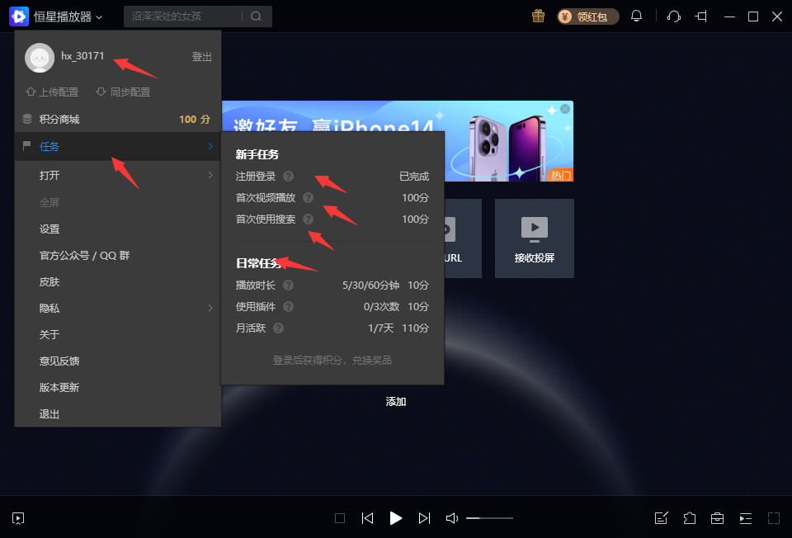Click the 领红包 button
The width and height of the screenshot is (792, 538).
coord(588,17)
